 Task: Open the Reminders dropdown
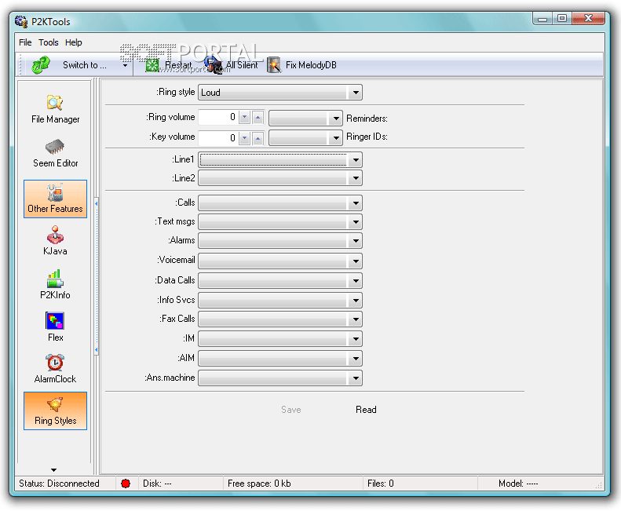(x=305, y=118)
